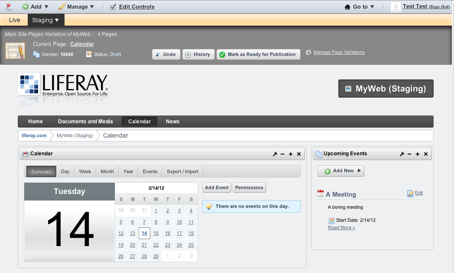The width and height of the screenshot is (454, 273).
Task: Maximize the Calendar portlet with plus icon
Action: 291,154
